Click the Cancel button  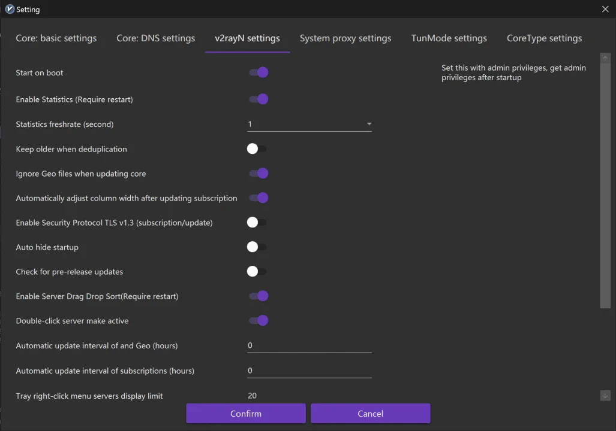371,414
